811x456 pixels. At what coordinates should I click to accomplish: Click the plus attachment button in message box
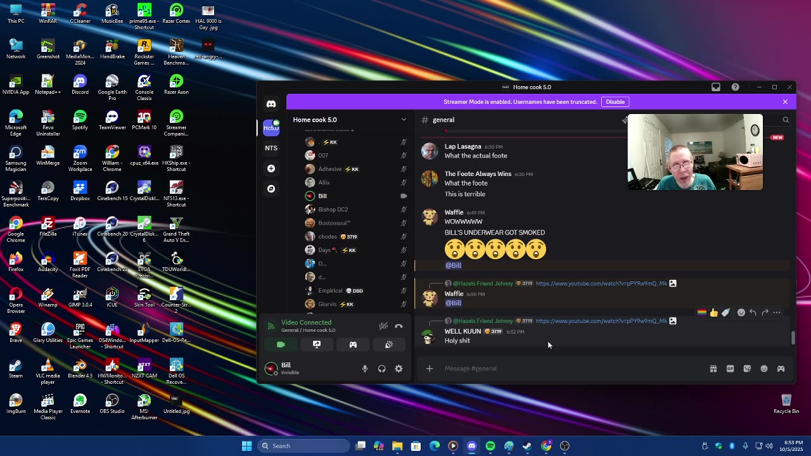[430, 369]
